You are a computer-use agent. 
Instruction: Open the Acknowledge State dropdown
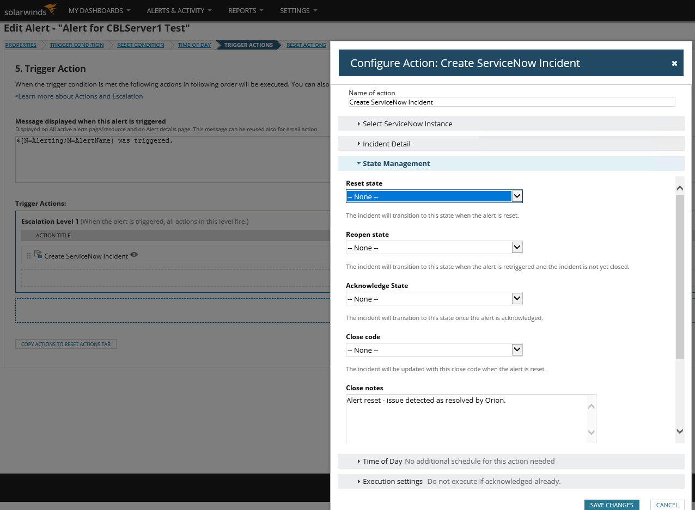(435, 299)
